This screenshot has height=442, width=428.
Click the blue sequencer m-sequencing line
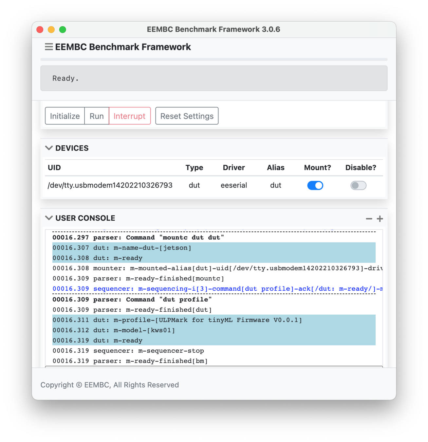pyautogui.click(x=217, y=289)
